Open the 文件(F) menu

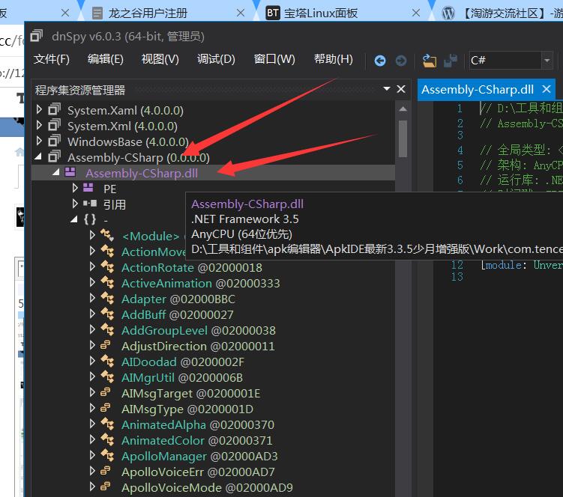click(51, 59)
